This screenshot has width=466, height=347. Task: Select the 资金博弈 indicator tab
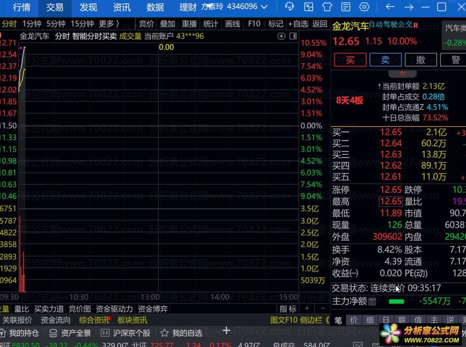153,309
